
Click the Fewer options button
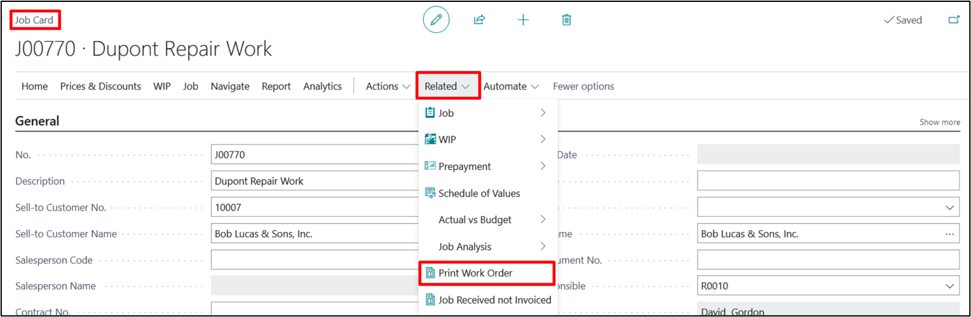click(583, 86)
